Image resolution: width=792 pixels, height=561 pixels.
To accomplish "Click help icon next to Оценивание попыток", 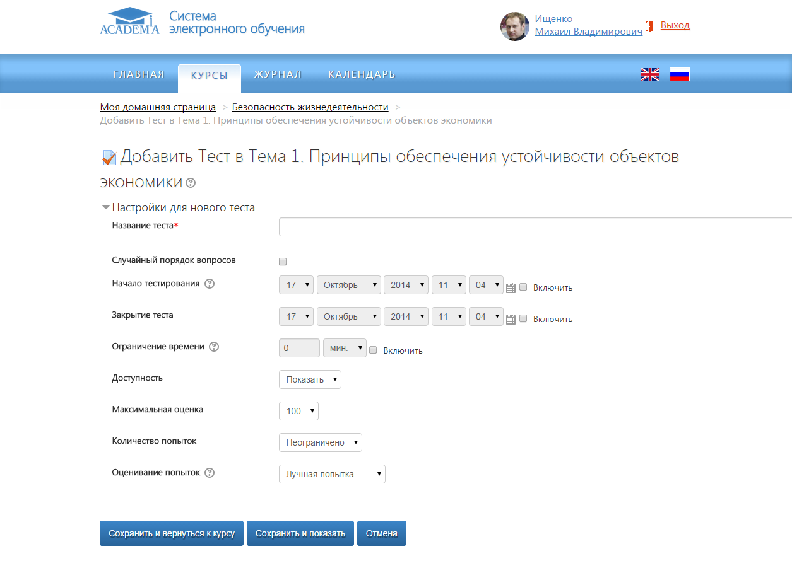I will click(210, 473).
